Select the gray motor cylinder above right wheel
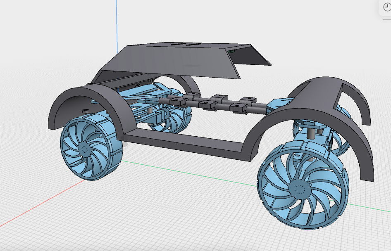 click(x=312, y=132)
